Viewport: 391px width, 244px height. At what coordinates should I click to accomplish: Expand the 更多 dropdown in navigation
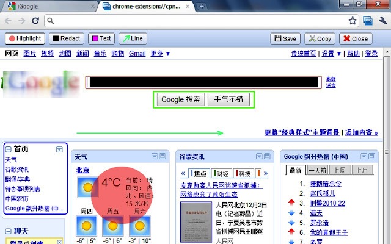pos(159,54)
